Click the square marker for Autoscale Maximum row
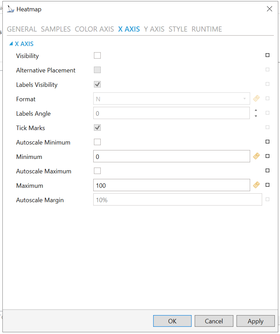 [268, 171]
